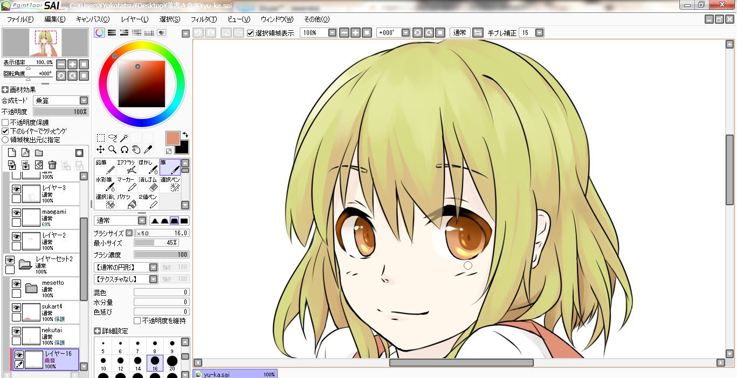Select the 筆 brush tool

(x=170, y=167)
